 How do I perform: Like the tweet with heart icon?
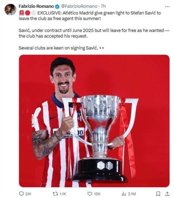click(90, 194)
